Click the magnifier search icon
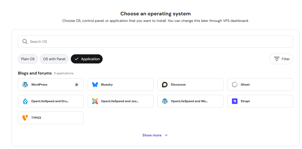The width and height of the screenshot is (302, 149). coord(25,42)
